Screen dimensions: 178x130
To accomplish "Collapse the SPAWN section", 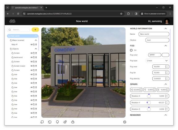I will (166, 84).
